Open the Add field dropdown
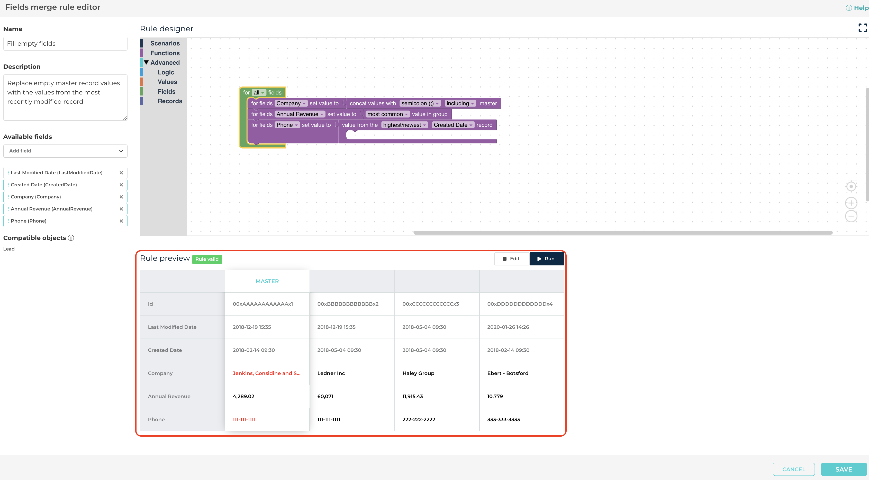Viewport: 869px width, 480px height. (x=65, y=151)
